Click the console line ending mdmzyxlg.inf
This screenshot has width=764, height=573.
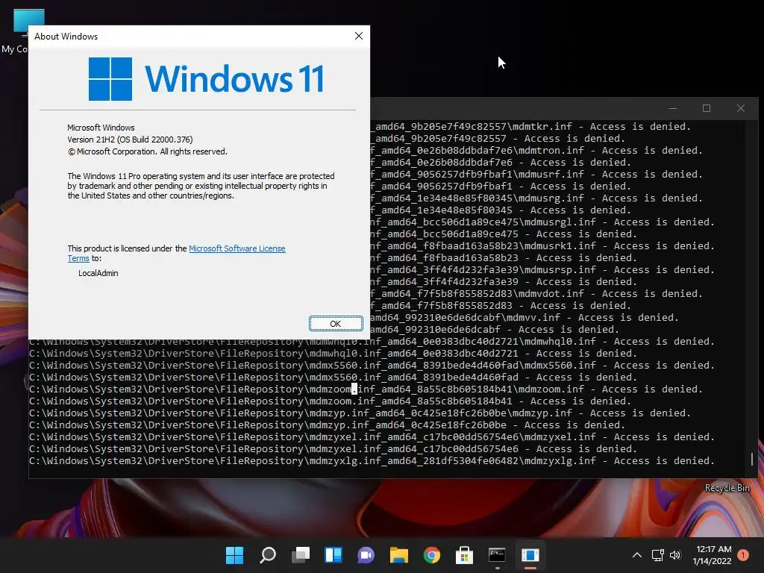click(x=372, y=461)
